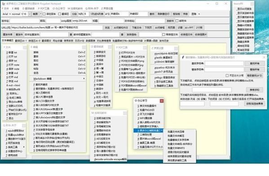
Task: Enable the 邮附件 checkbox
Action: coord(177,21)
